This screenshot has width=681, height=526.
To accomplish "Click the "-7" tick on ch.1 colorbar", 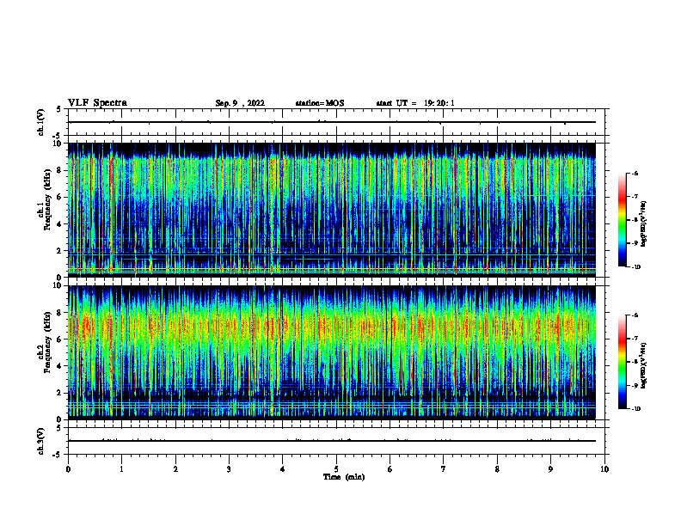I will click(x=635, y=197).
